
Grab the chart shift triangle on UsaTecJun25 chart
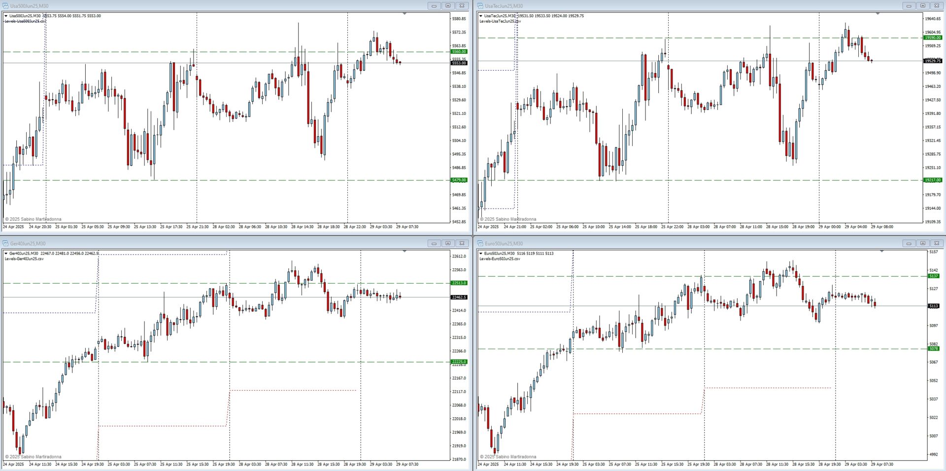pos(878,14)
